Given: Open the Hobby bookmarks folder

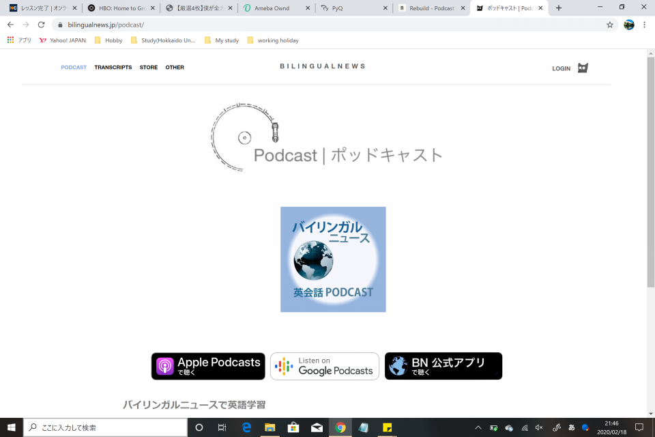Looking at the screenshot, I should click(108, 40).
